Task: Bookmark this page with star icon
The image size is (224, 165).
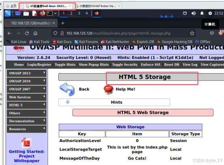Action: tap(192, 34)
